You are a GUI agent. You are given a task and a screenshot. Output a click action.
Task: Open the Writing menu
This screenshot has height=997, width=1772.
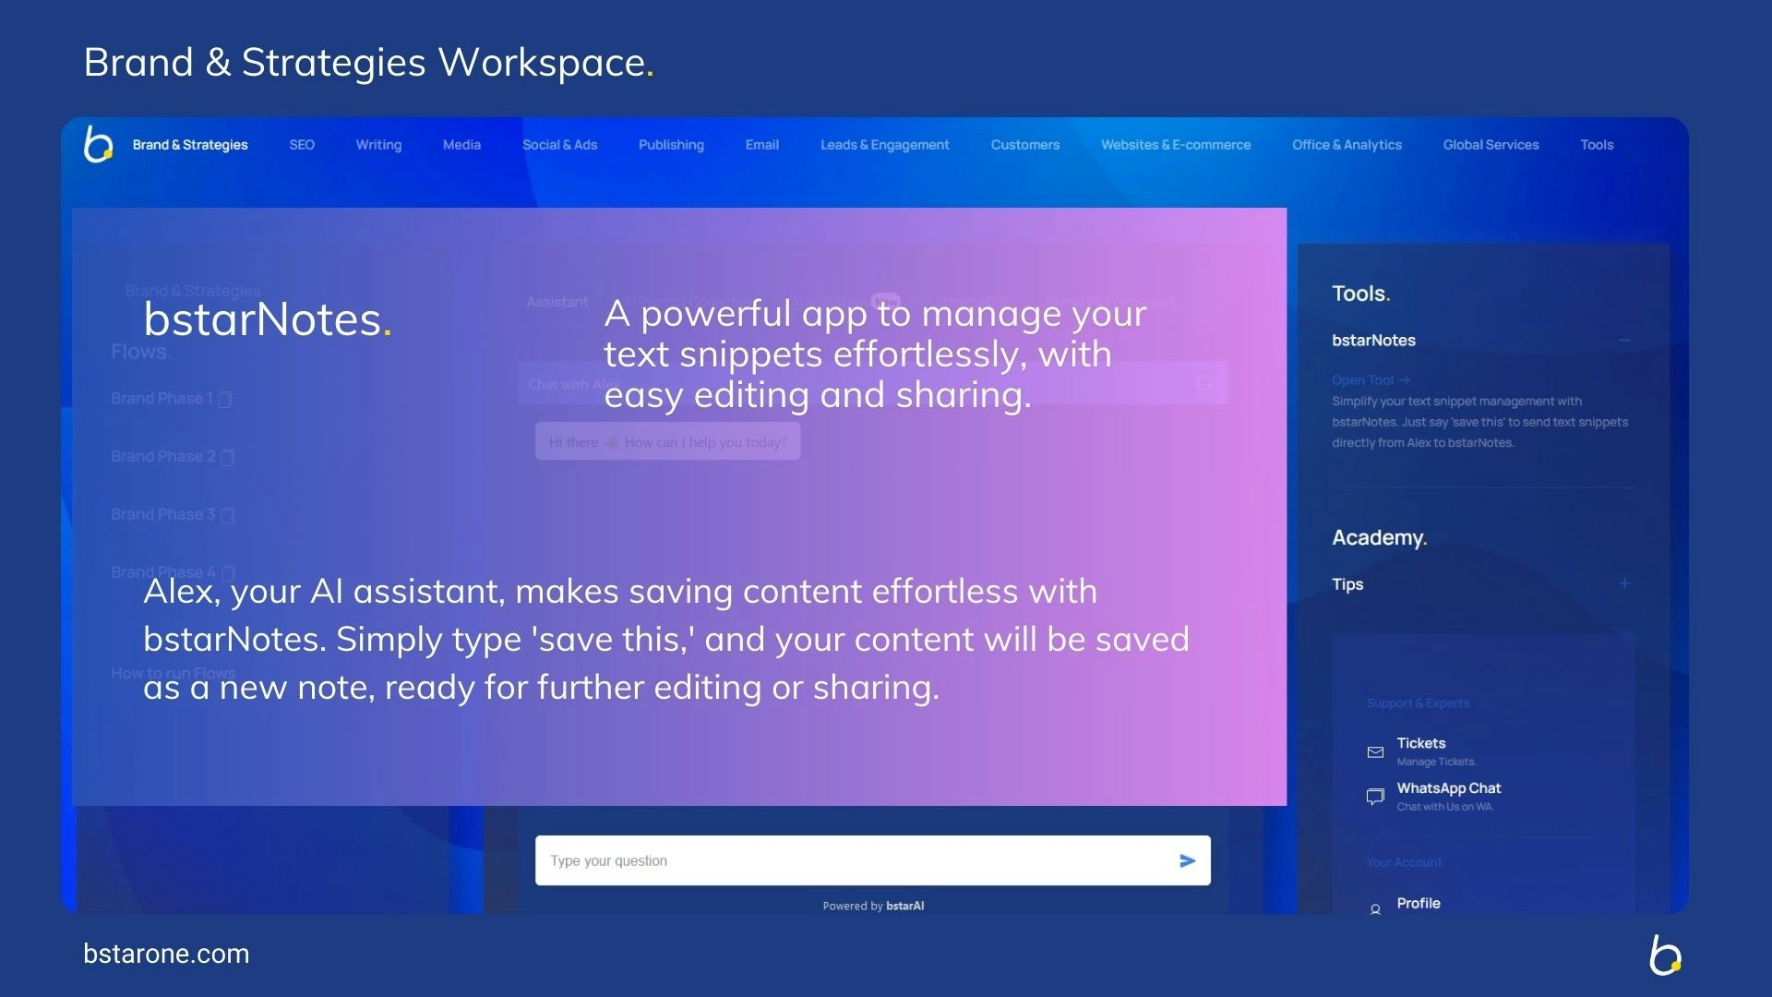click(x=378, y=145)
